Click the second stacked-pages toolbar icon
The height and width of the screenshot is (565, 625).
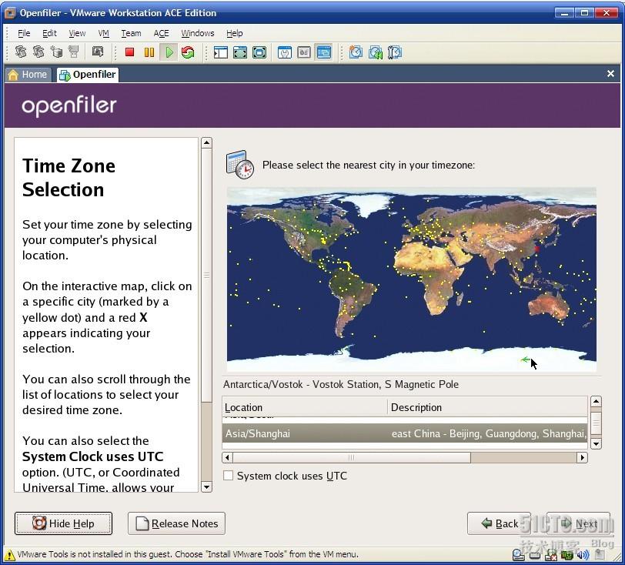38,52
